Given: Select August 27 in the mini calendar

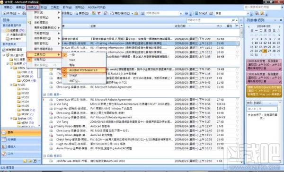Looking at the screenshot, I should 269,51.
